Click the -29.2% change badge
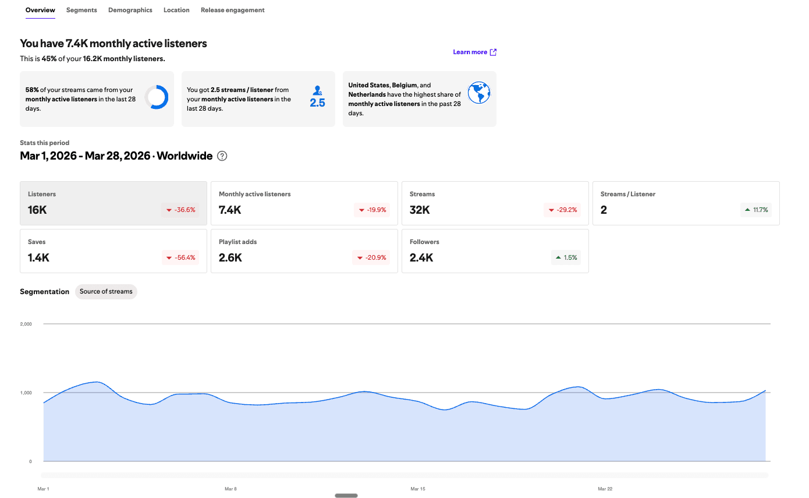 (x=562, y=210)
